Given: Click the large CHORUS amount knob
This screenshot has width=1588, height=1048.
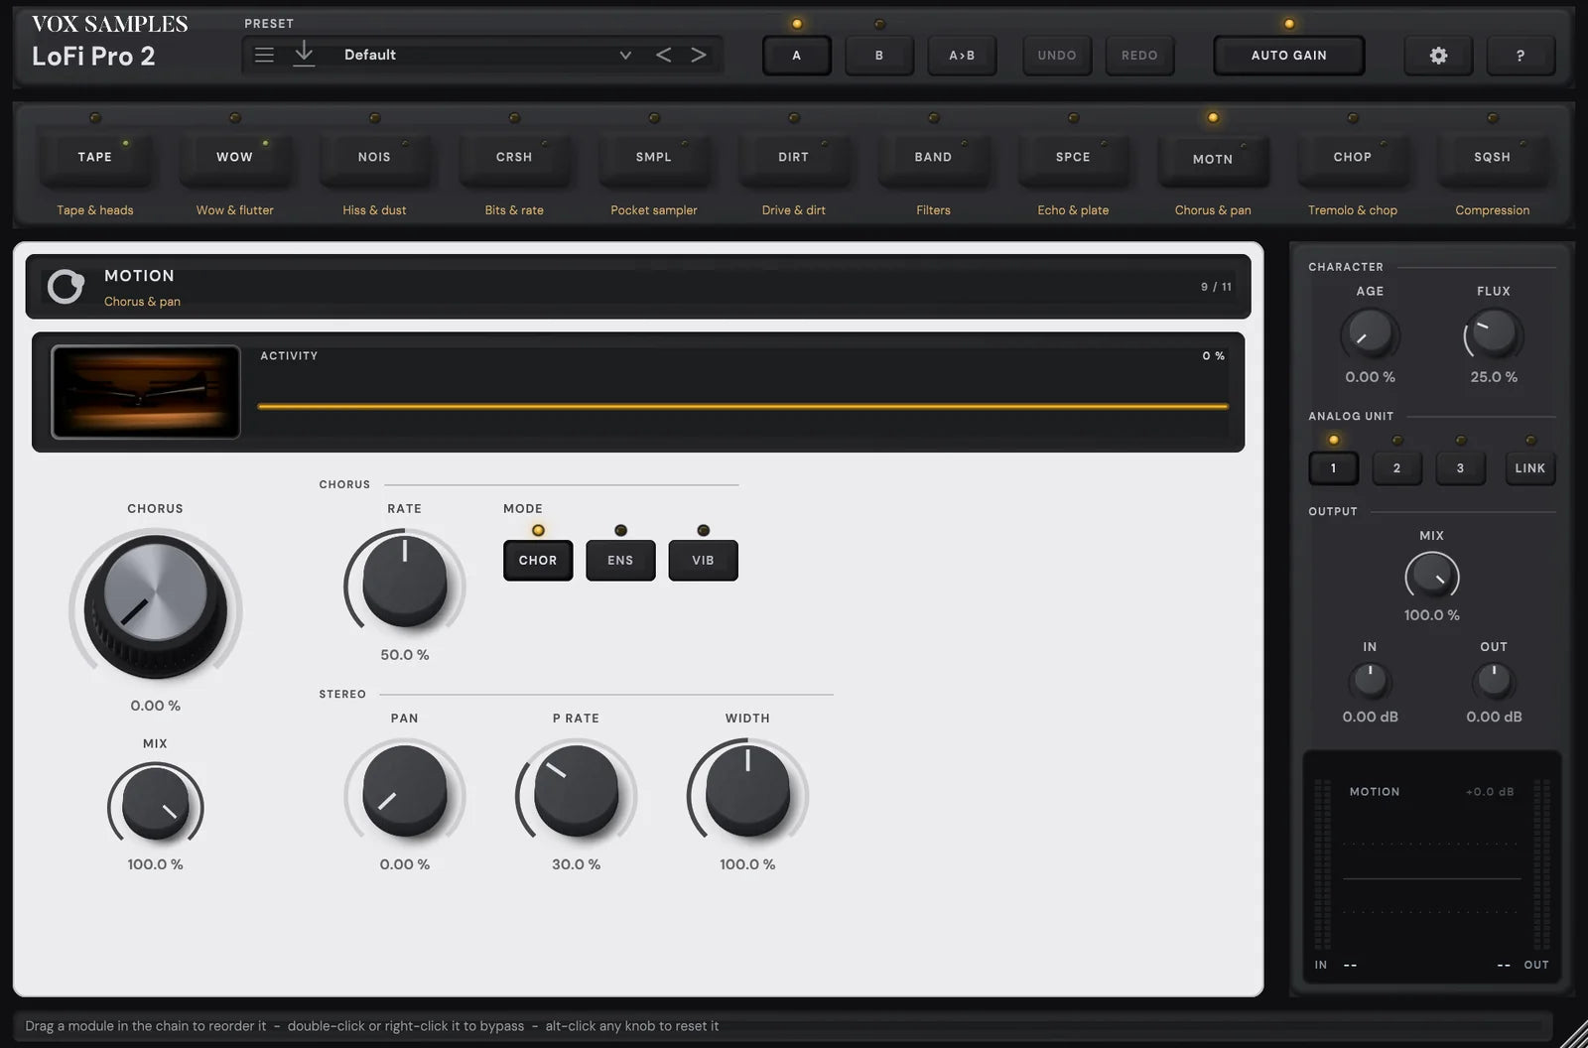Looking at the screenshot, I should 156,606.
